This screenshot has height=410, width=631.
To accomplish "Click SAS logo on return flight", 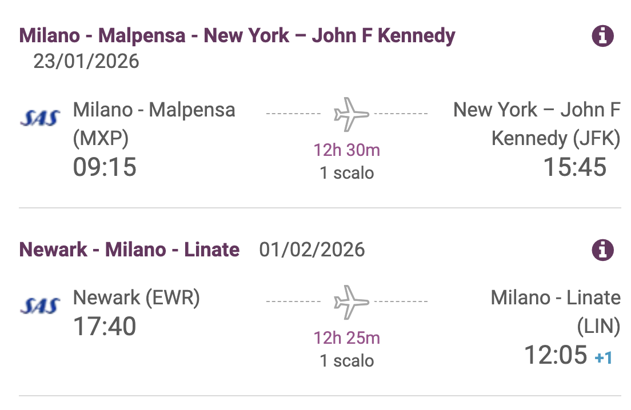I will [39, 306].
